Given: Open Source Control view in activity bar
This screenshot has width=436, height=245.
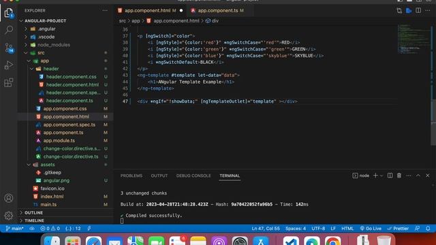Looking at the screenshot, I should (x=9, y=48).
